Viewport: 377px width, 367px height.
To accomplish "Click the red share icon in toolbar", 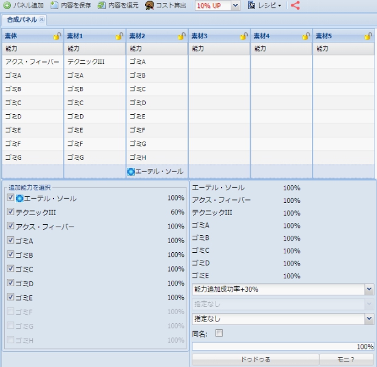I will (295, 5).
